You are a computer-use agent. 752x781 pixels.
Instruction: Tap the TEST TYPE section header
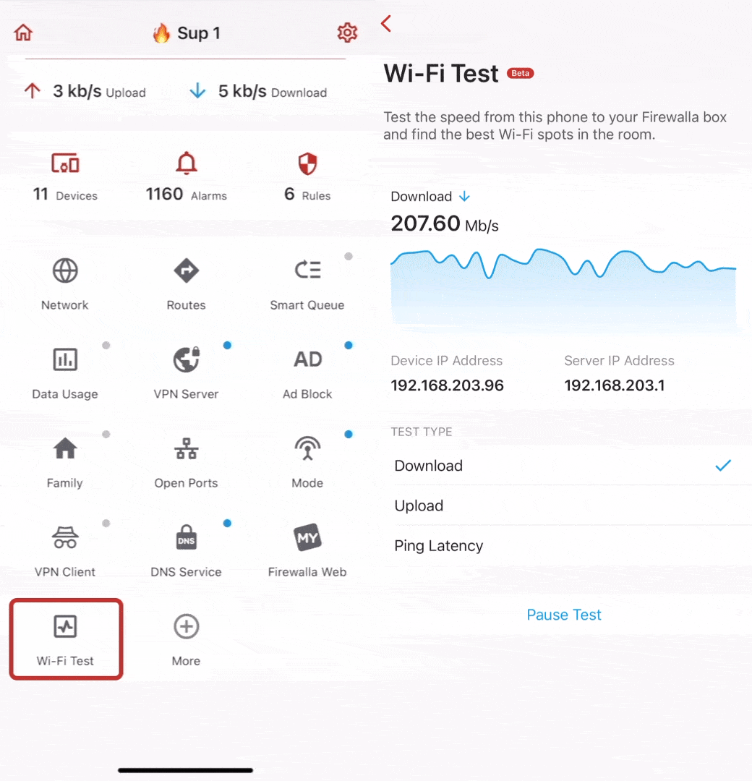point(422,432)
